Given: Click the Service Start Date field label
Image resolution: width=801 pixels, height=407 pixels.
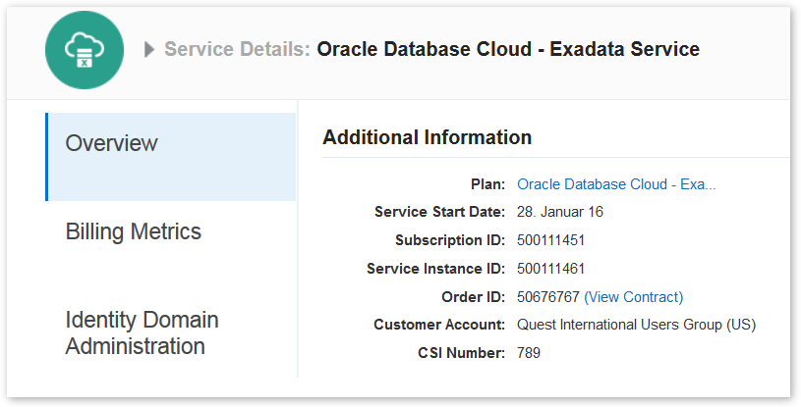Looking at the screenshot, I should point(439,212).
